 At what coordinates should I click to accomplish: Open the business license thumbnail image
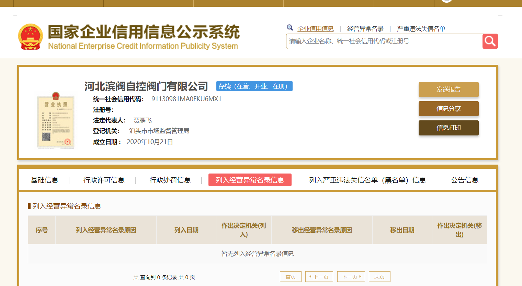56,120
